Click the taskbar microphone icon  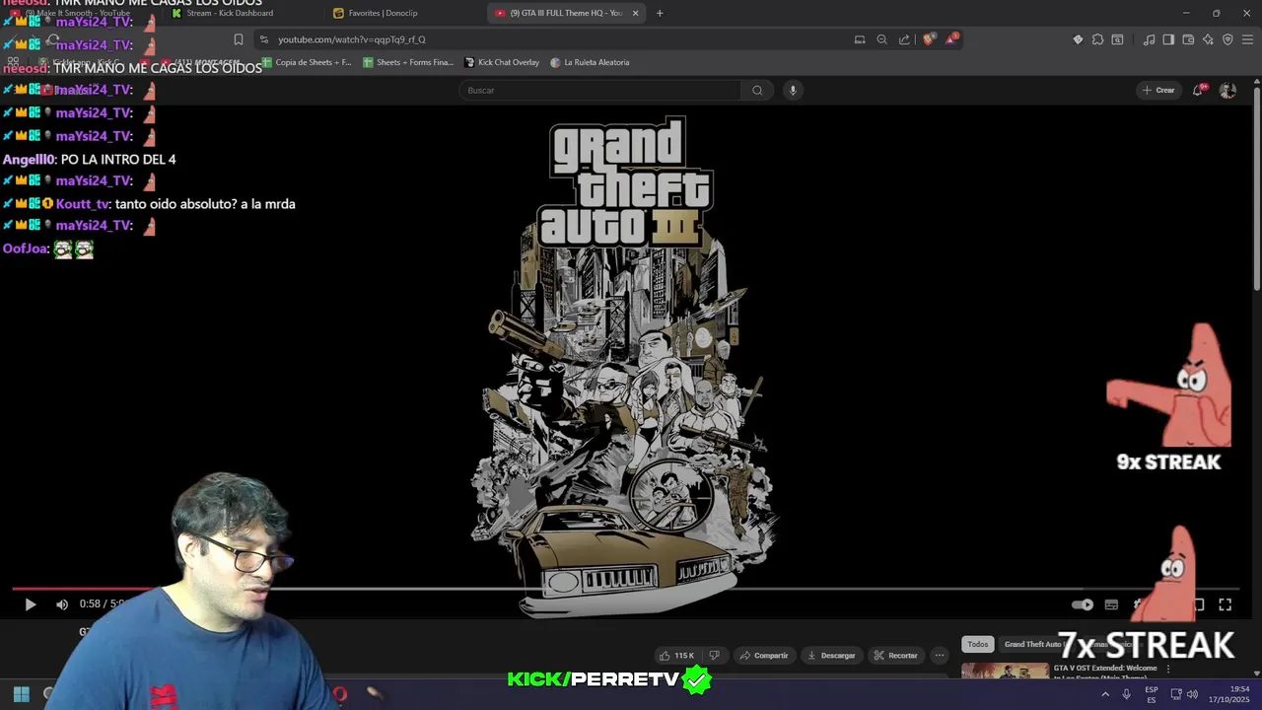pos(1126,694)
